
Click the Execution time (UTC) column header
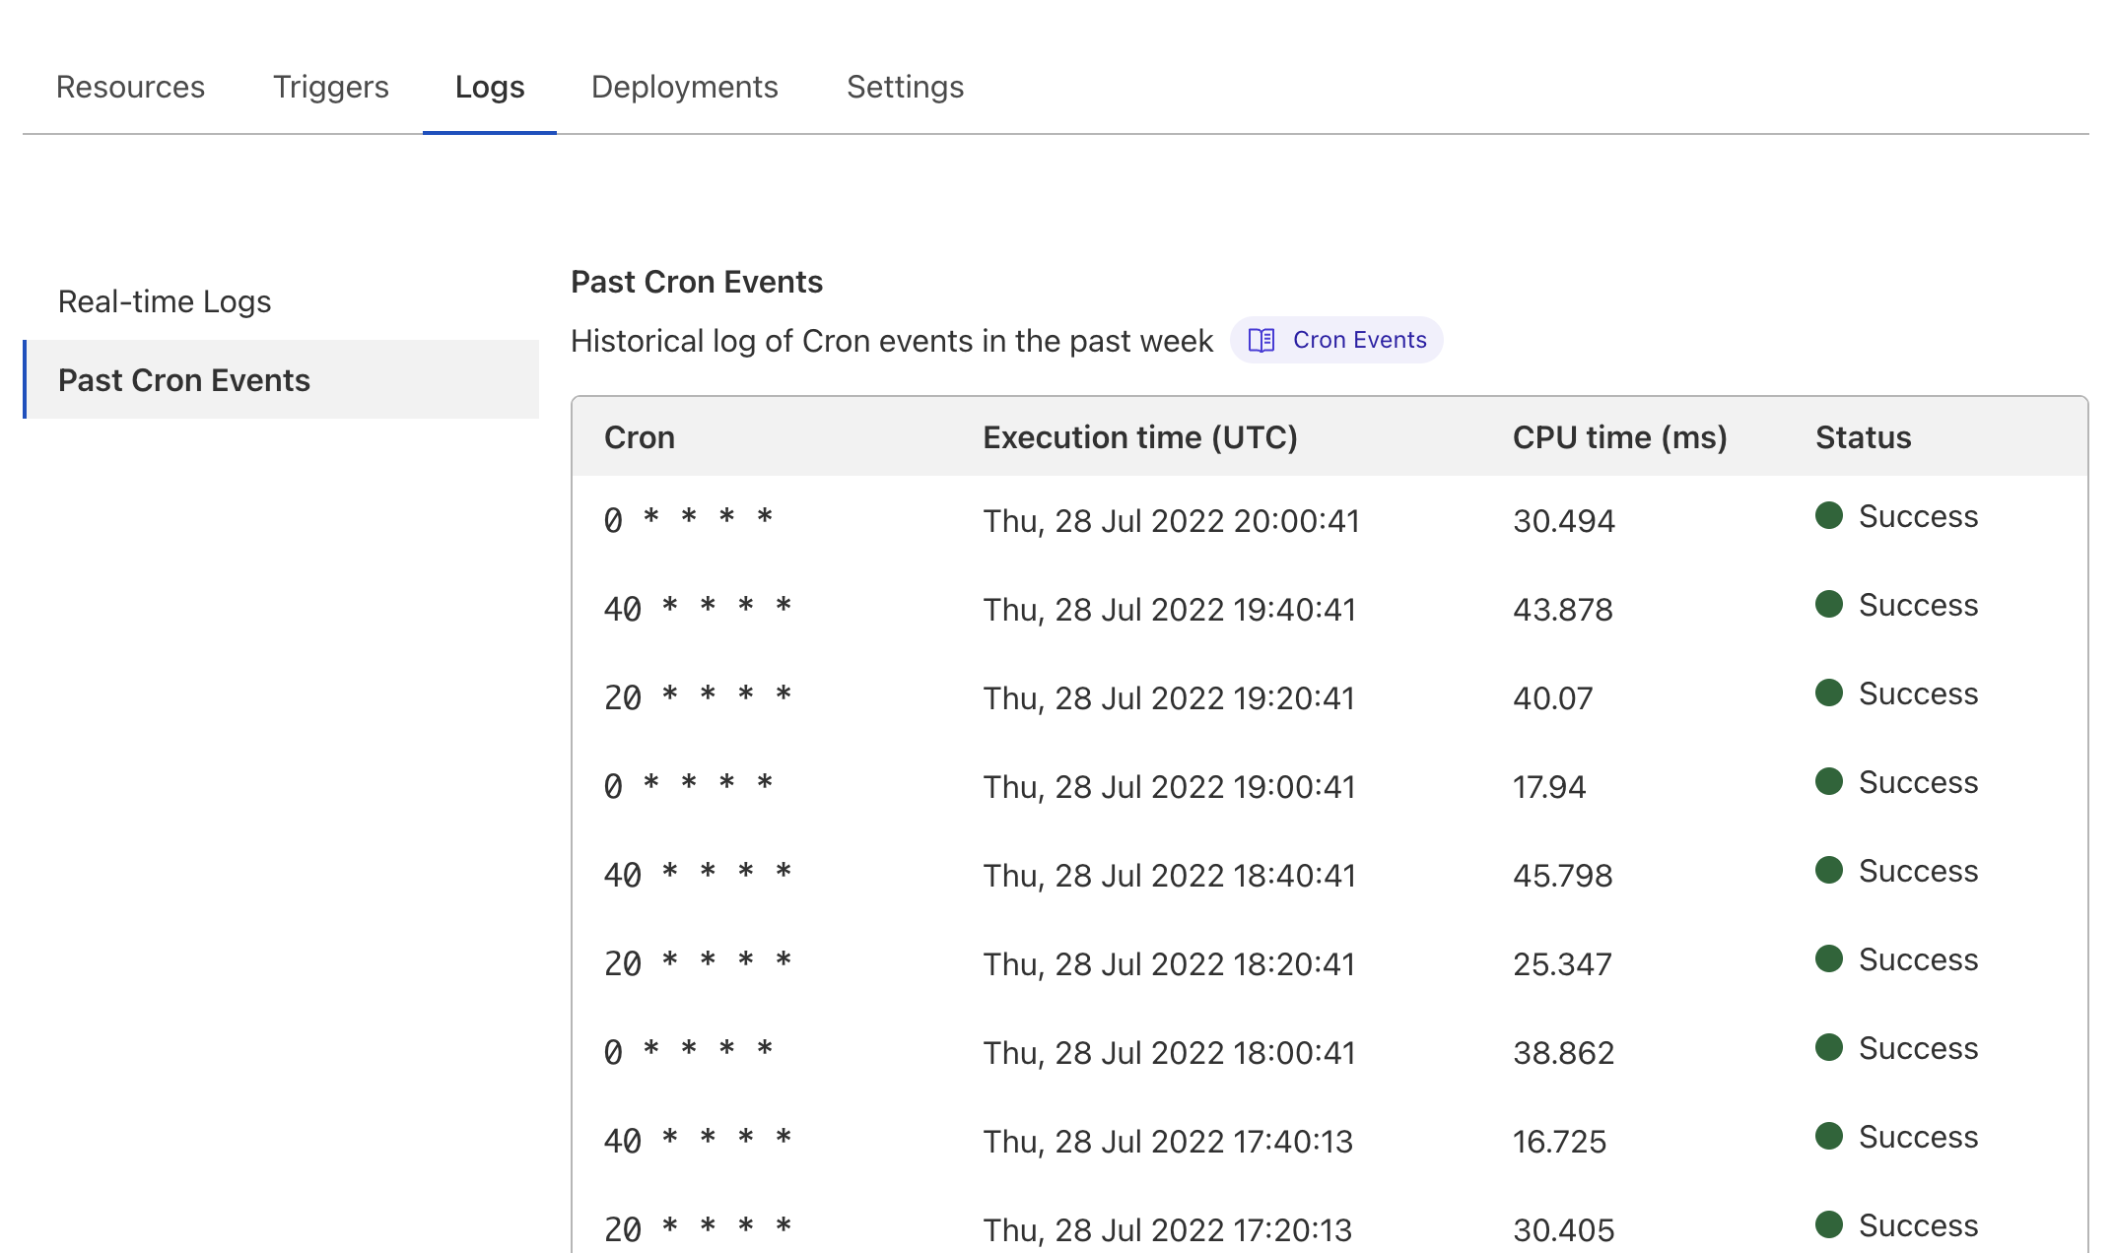tap(1139, 437)
